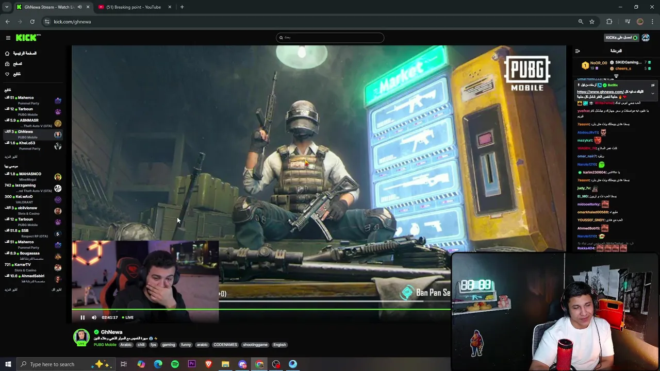This screenshot has height=371, width=660.
Task: Jump to LIVE indicator in player
Action: (x=127, y=317)
